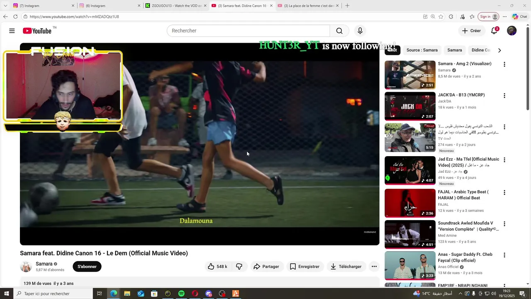Open options for Samara - Amg 2 video

tap(504, 64)
